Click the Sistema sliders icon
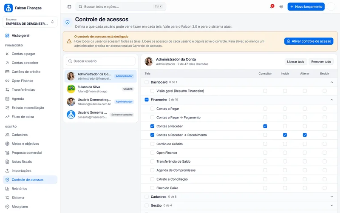The width and height of the screenshot is (340, 213). (7, 198)
